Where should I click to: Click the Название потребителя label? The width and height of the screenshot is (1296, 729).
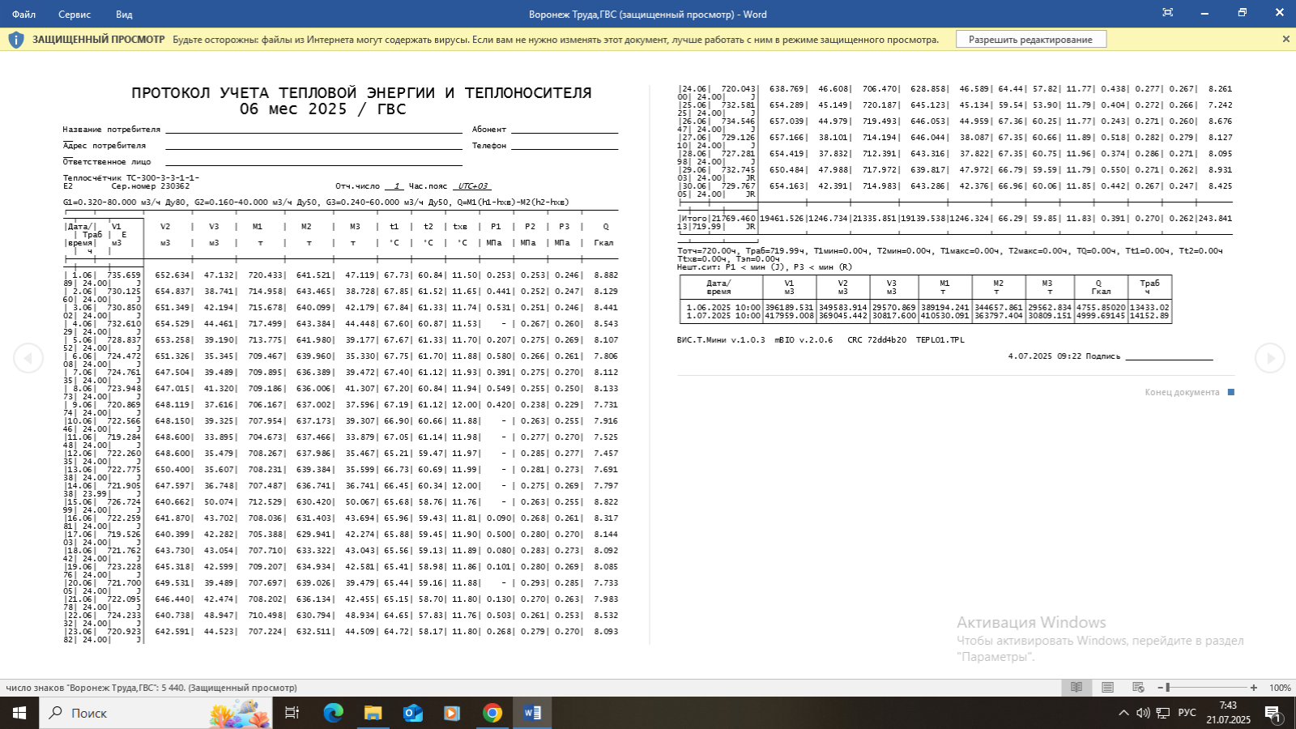(112, 129)
